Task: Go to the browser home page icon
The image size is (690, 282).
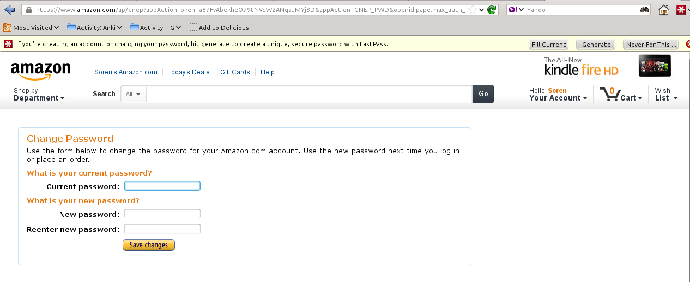Action: pos(663,10)
